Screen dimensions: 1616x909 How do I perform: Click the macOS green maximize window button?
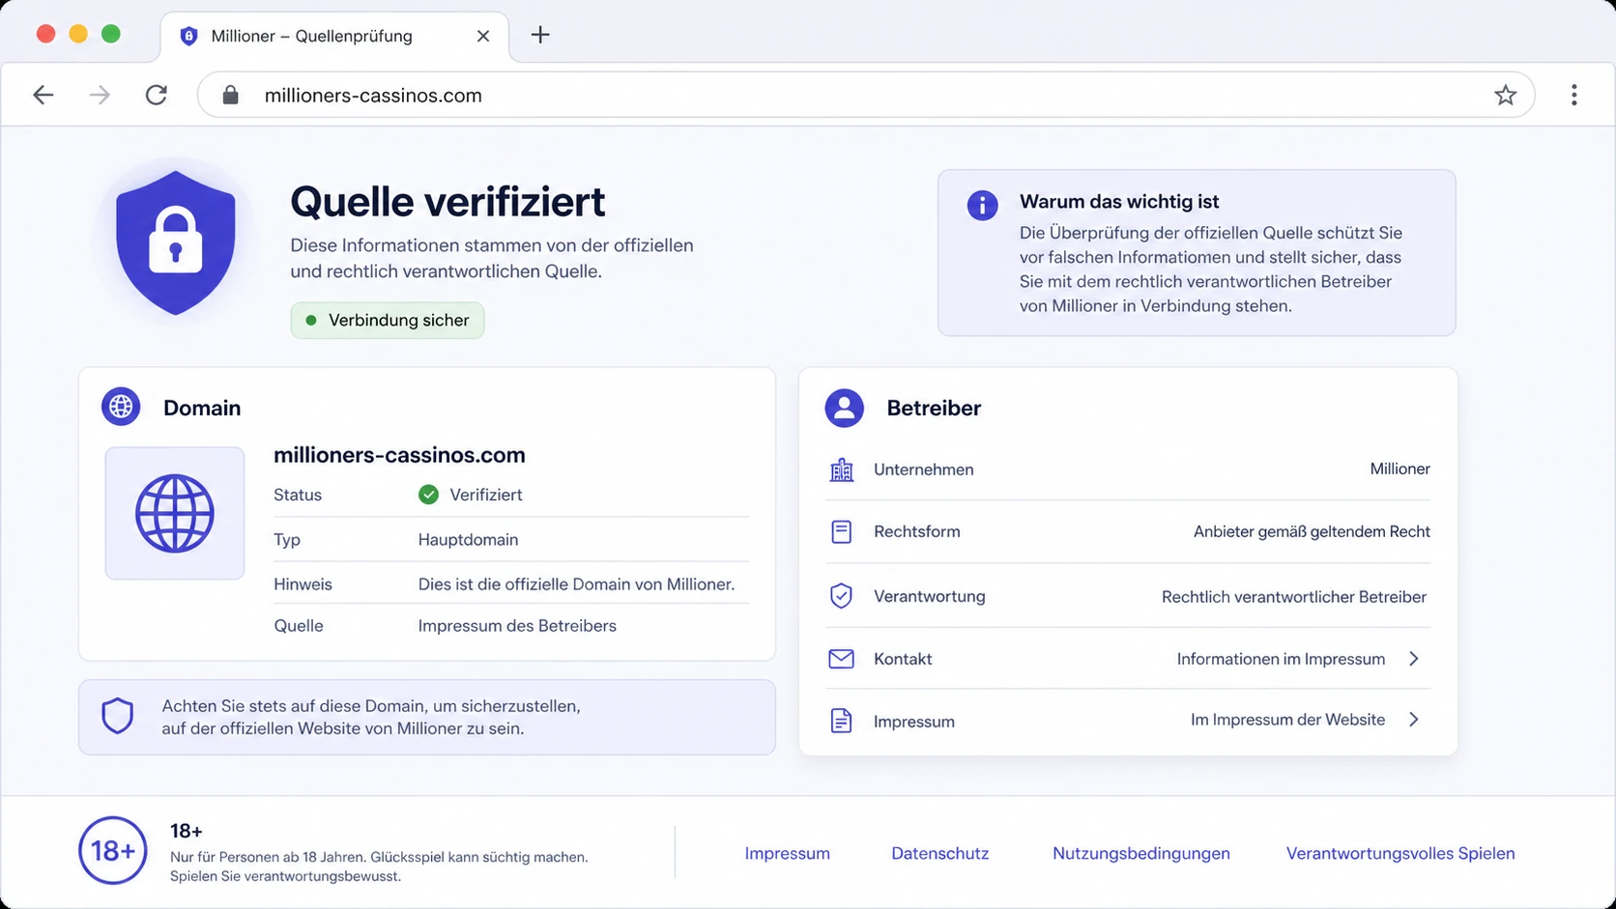point(111,34)
